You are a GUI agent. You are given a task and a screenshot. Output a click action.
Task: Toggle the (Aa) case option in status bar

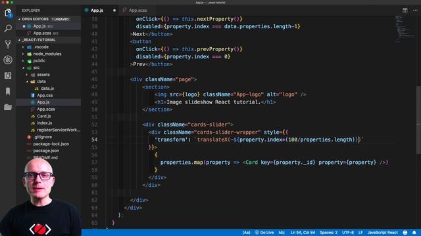(x=246, y=233)
